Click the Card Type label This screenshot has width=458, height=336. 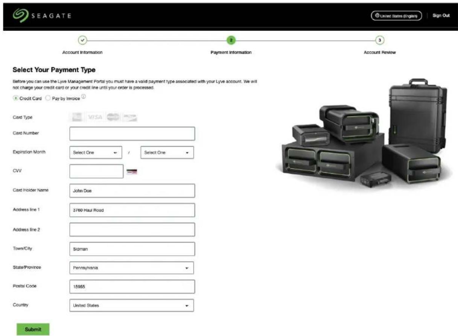point(23,117)
